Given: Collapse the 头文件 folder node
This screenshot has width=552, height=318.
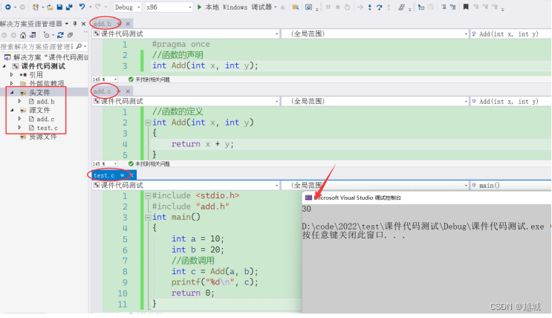Looking at the screenshot, I should [x=12, y=92].
